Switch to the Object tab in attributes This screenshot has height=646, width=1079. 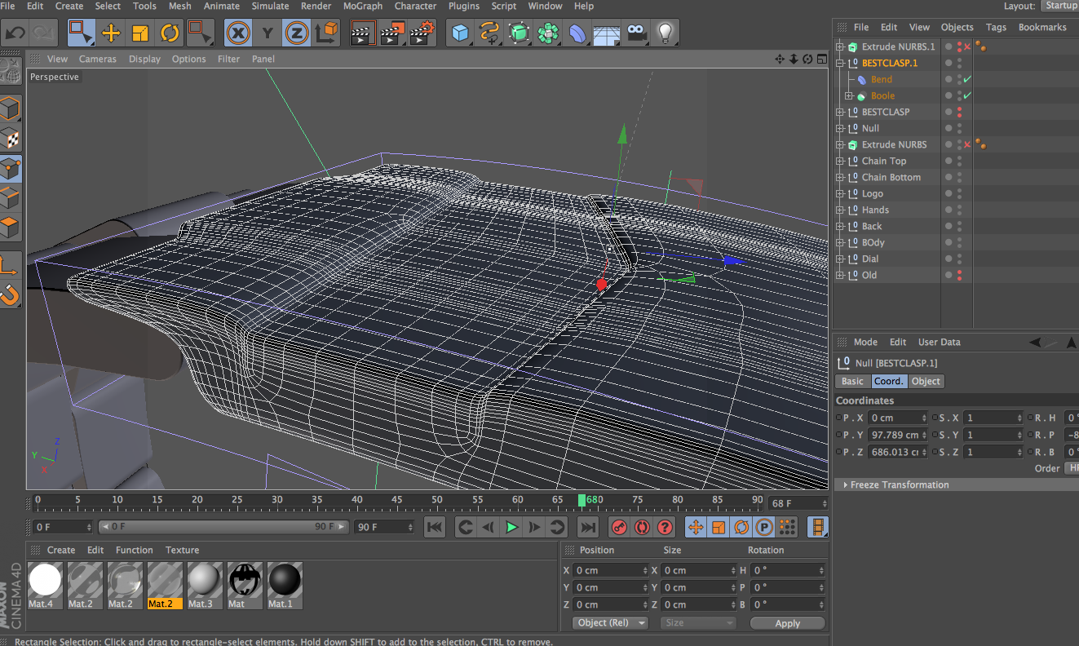[x=926, y=381]
